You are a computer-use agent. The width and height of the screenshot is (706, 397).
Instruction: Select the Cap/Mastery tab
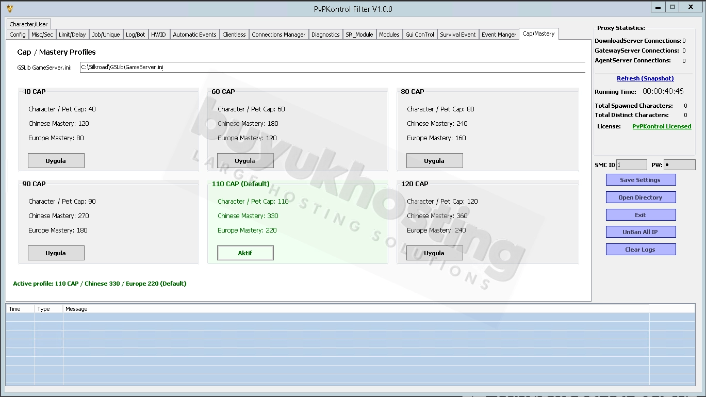[538, 34]
